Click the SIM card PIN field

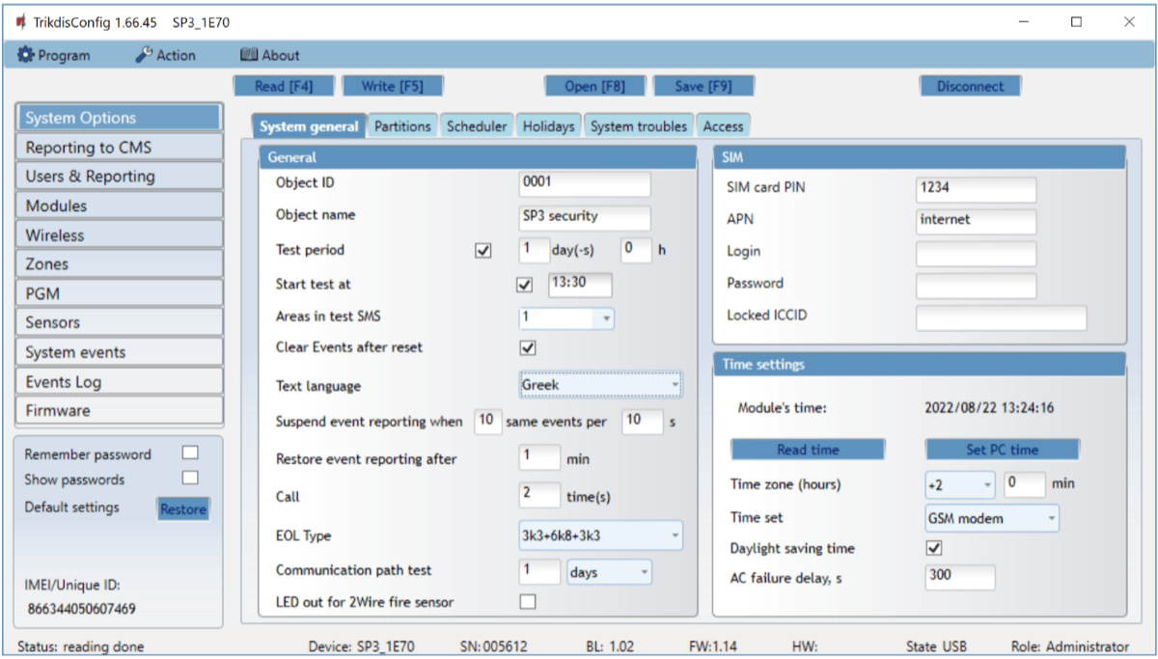pos(975,190)
